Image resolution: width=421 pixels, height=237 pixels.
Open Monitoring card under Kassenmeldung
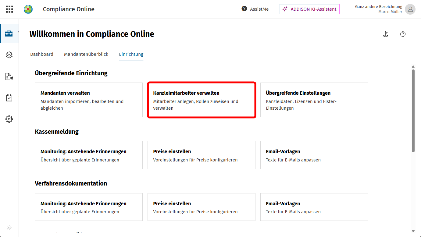point(89,155)
